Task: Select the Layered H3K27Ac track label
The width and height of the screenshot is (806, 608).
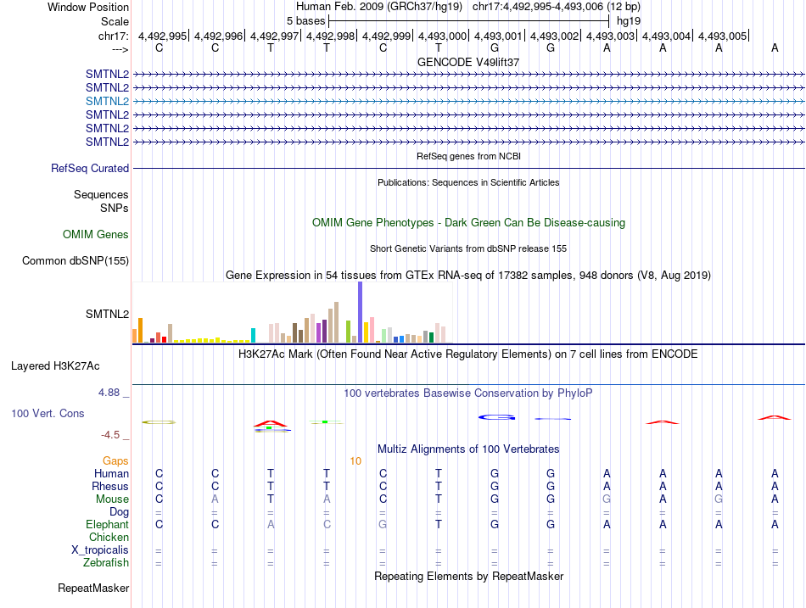Action: (55, 366)
